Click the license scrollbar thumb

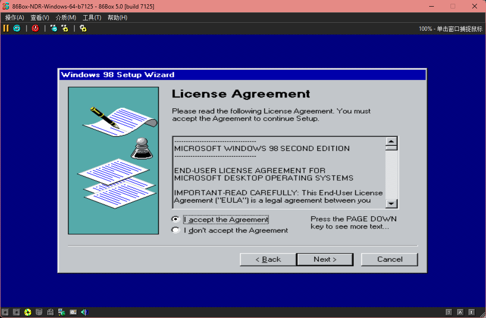click(x=391, y=148)
